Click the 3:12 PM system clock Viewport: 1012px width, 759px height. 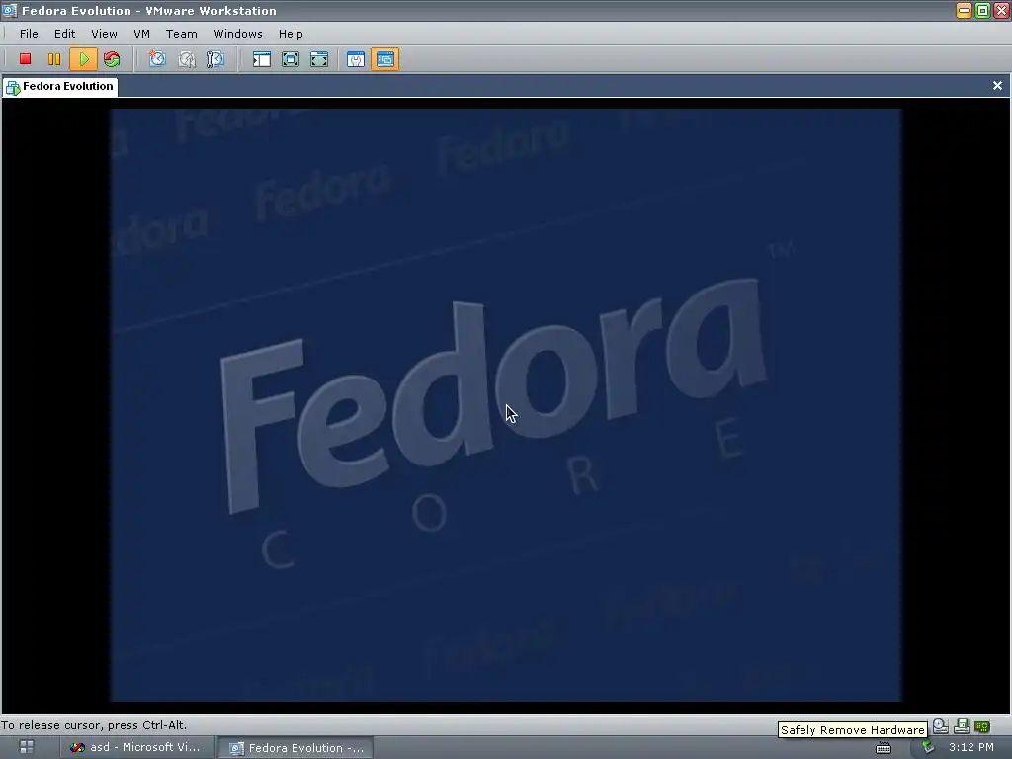pyautogui.click(x=970, y=747)
